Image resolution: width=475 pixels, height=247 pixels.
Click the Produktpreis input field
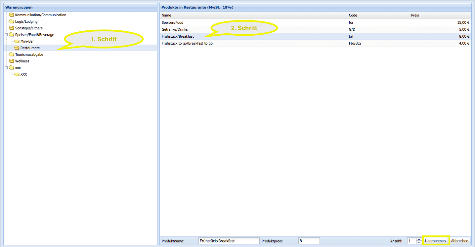click(x=309, y=241)
